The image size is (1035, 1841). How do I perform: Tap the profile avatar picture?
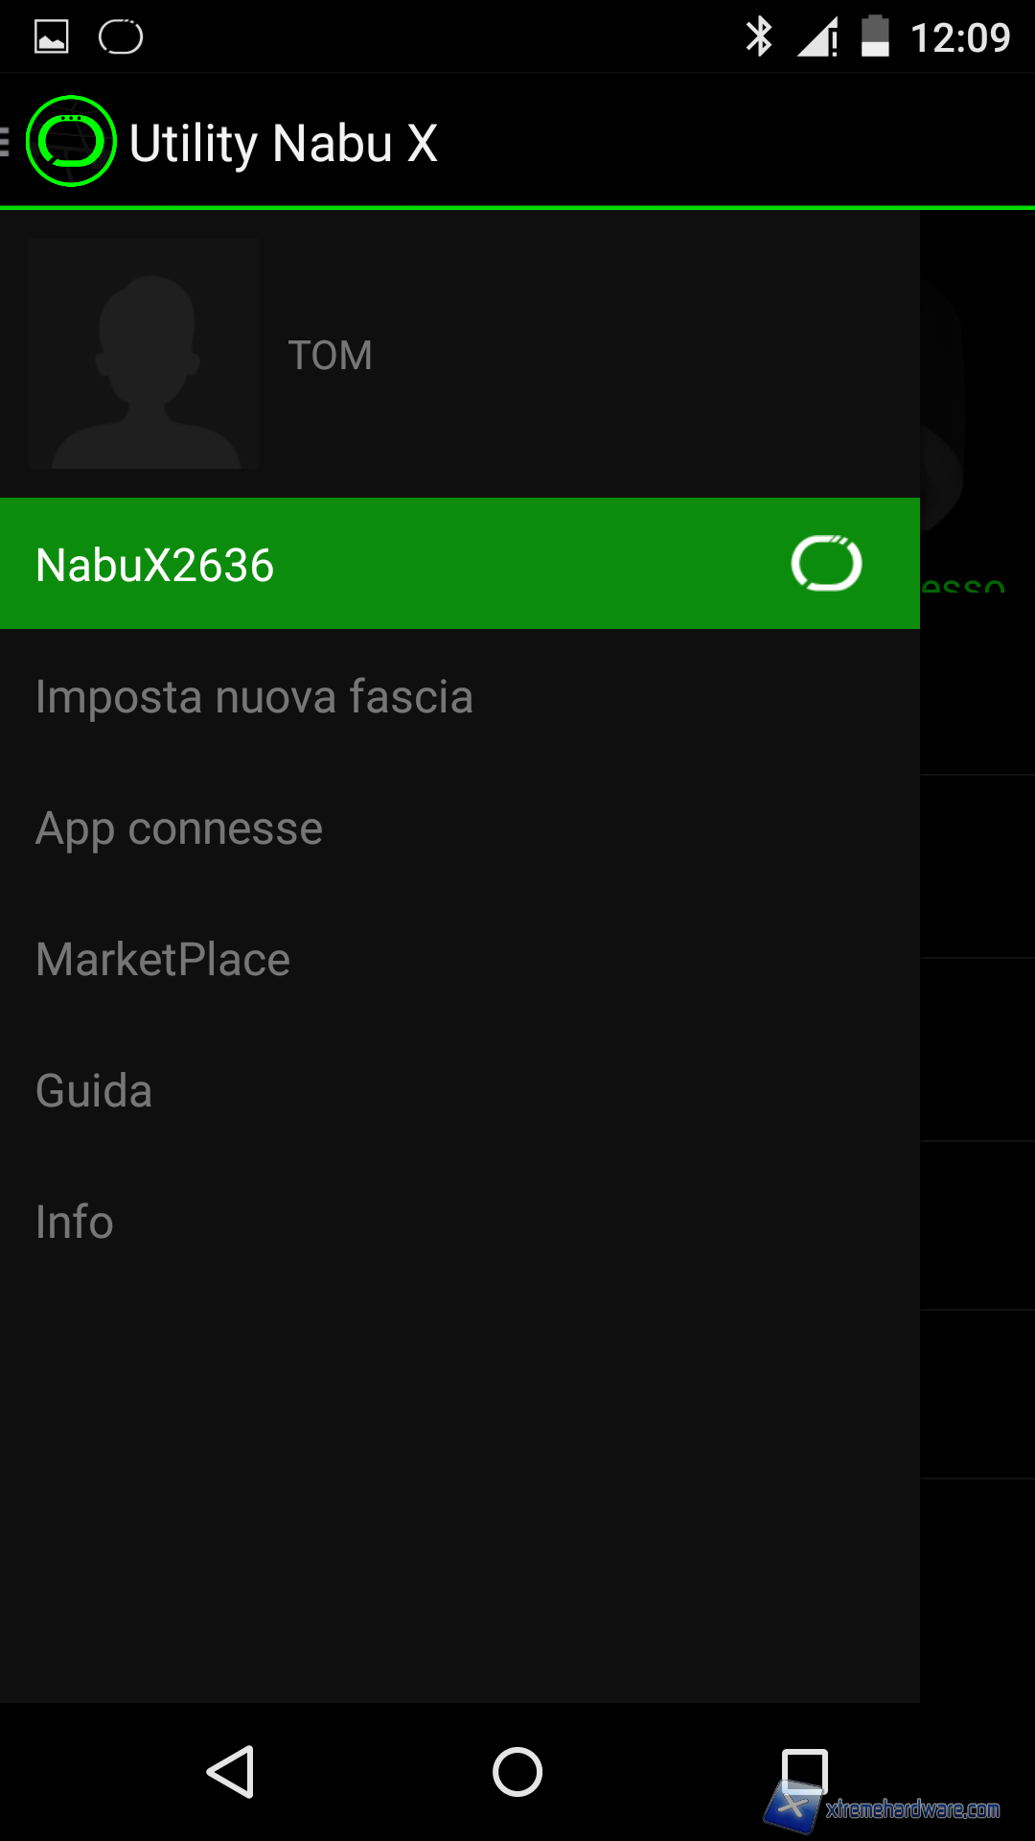(x=144, y=354)
